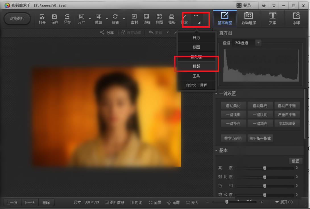
Task: Expand the bottom panel via 展开
Action: tap(283, 202)
